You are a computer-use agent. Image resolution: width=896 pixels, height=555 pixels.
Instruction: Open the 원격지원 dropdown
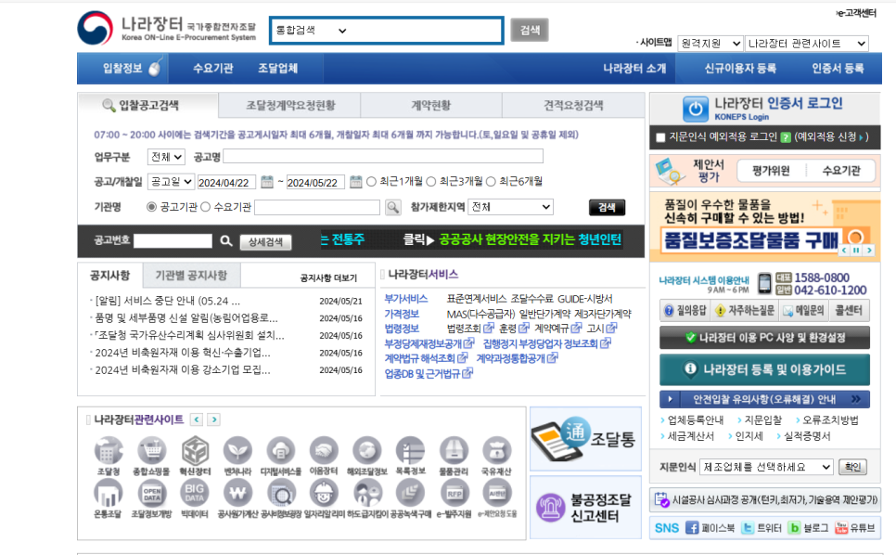(710, 44)
